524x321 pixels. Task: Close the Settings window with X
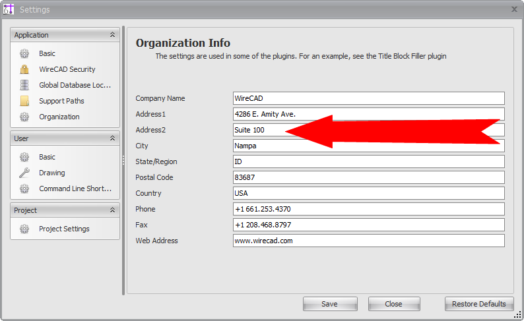pos(514,9)
